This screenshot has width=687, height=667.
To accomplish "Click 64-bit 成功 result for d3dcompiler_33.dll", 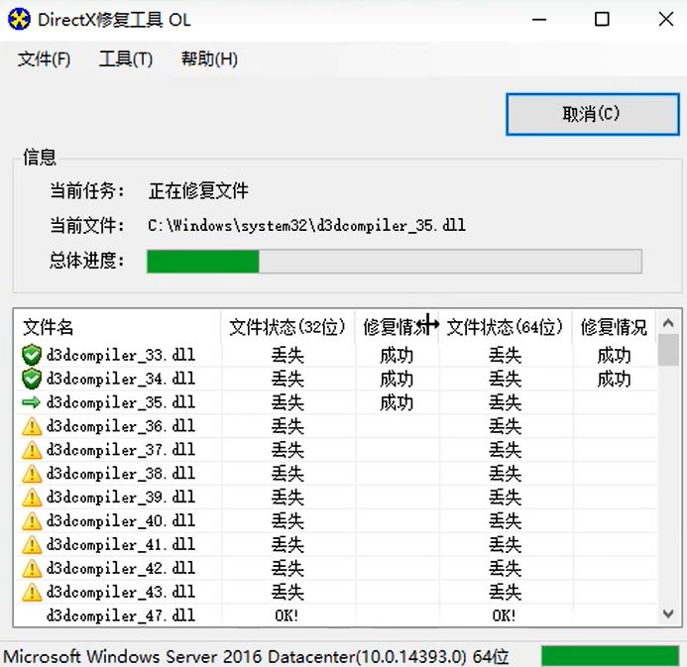I will pos(614,356).
